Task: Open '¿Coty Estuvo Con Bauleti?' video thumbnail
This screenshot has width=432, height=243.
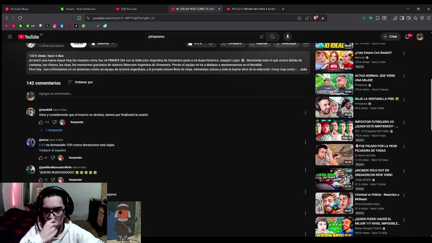Action: coord(334,61)
